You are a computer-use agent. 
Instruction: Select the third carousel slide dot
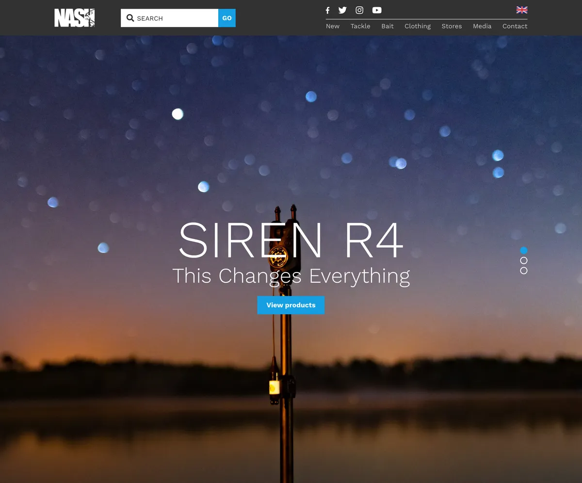[524, 271]
